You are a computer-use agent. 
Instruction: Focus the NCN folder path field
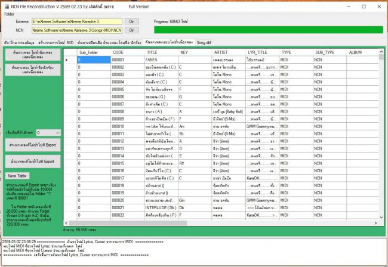[x=77, y=30]
